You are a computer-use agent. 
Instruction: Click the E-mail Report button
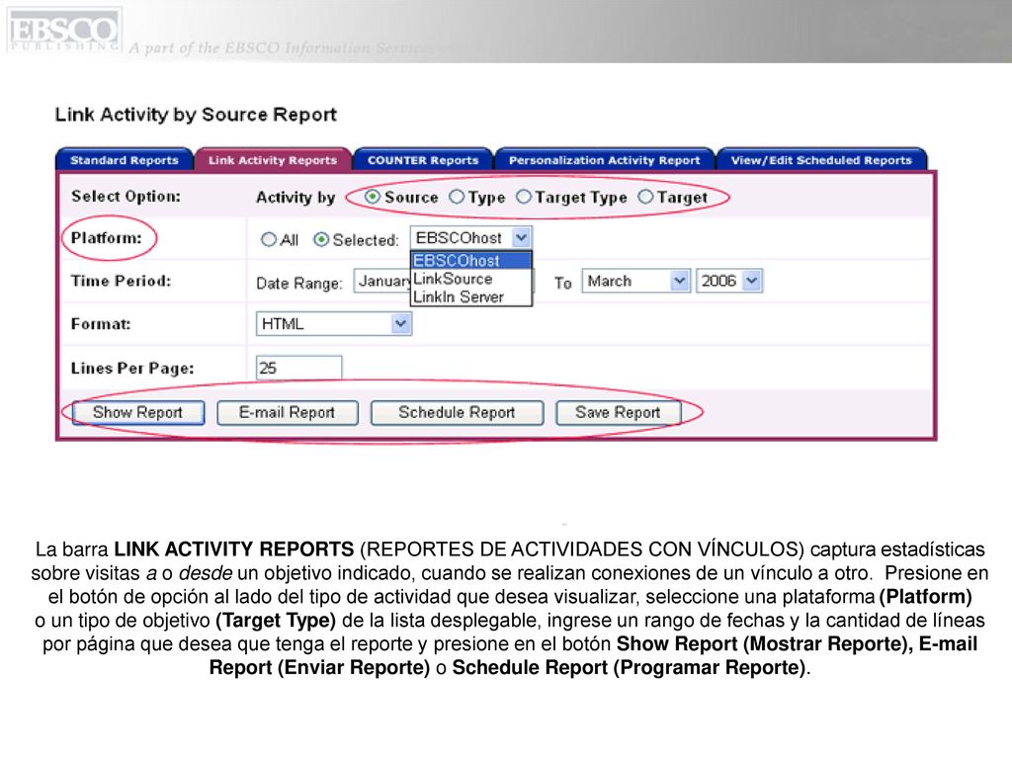[x=288, y=412]
